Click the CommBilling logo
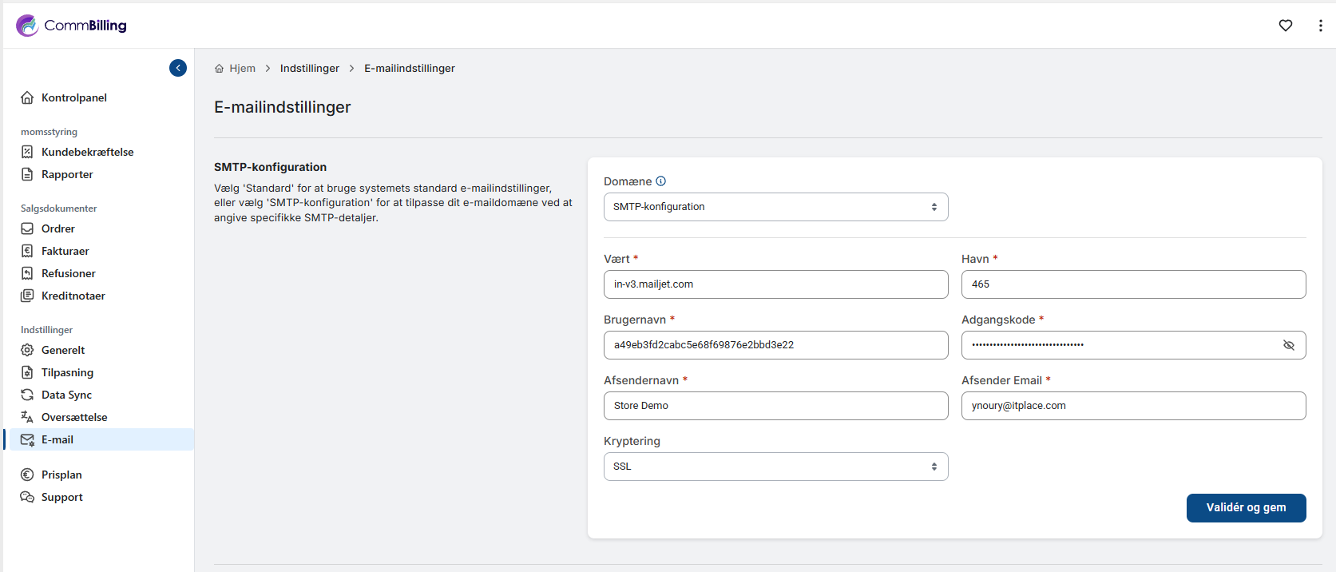This screenshot has height=572, width=1336. coord(72,26)
